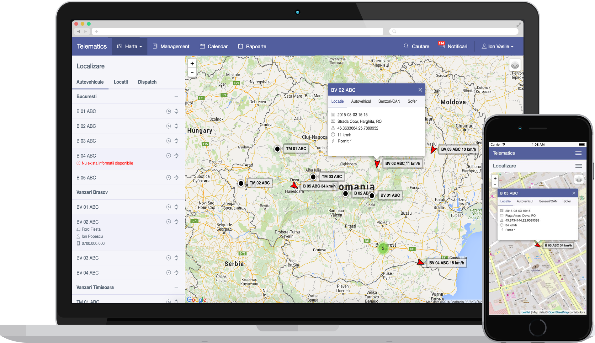Image resolution: width=595 pixels, height=343 pixels.
Task: Switch to the Autovehicule tab
Action: (x=90, y=82)
